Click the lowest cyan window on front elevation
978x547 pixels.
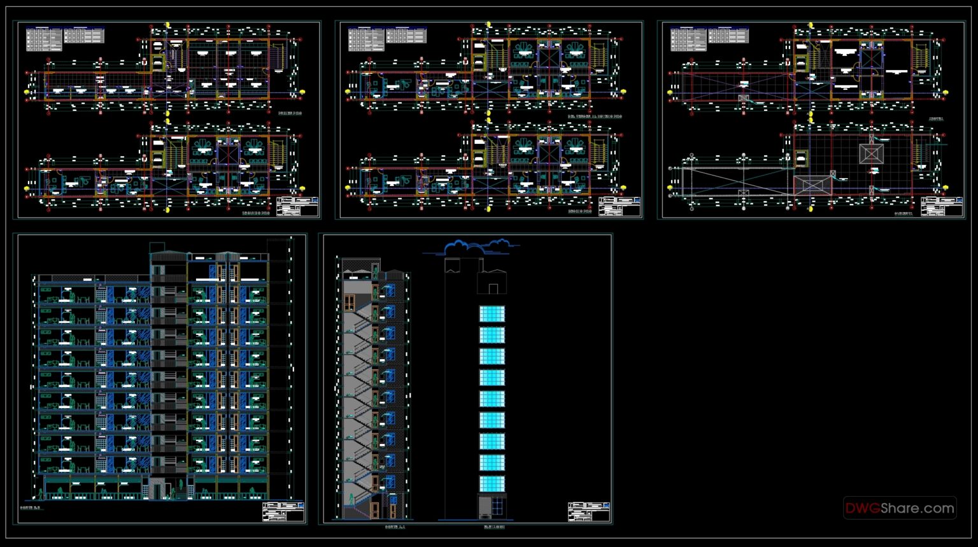[x=492, y=484]
